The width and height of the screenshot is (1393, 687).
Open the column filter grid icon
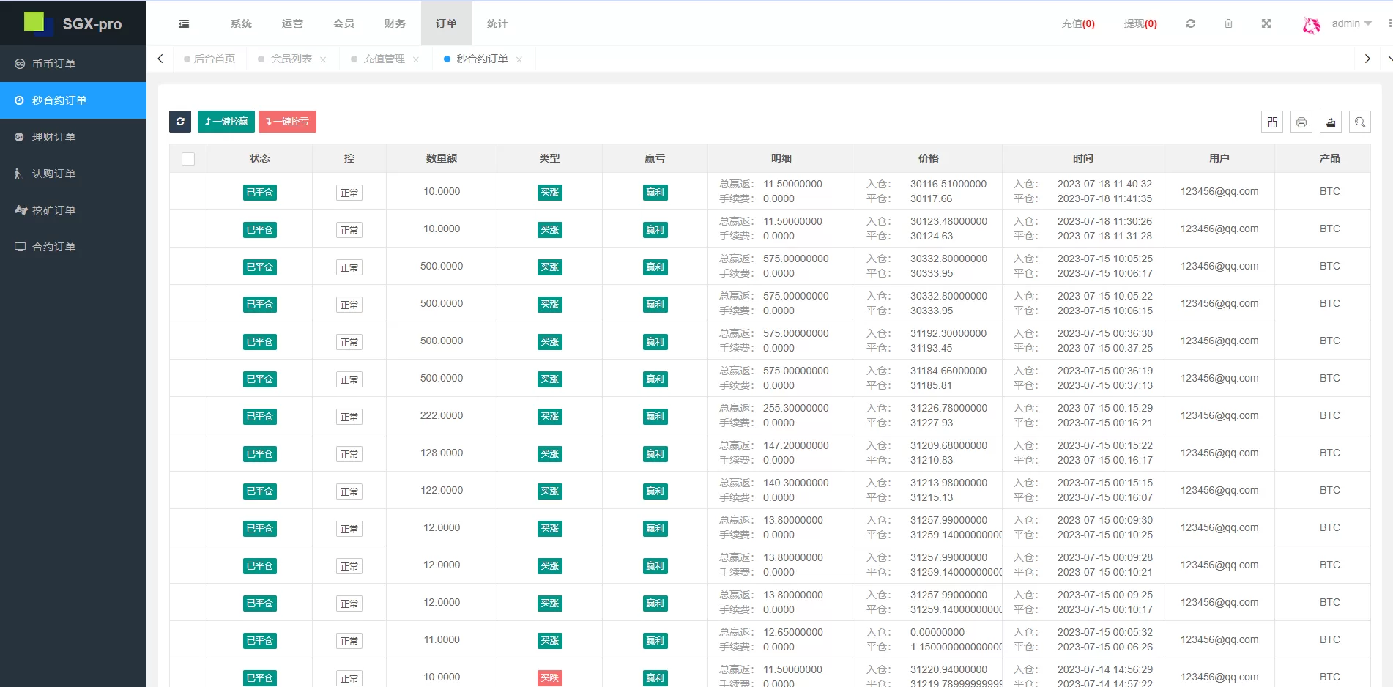click(1272, 122)
